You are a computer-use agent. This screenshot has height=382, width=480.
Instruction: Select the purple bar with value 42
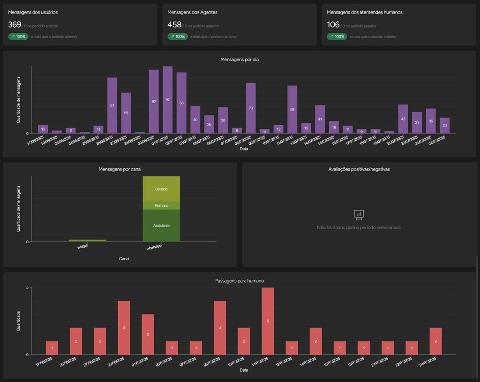click(403, 119)
